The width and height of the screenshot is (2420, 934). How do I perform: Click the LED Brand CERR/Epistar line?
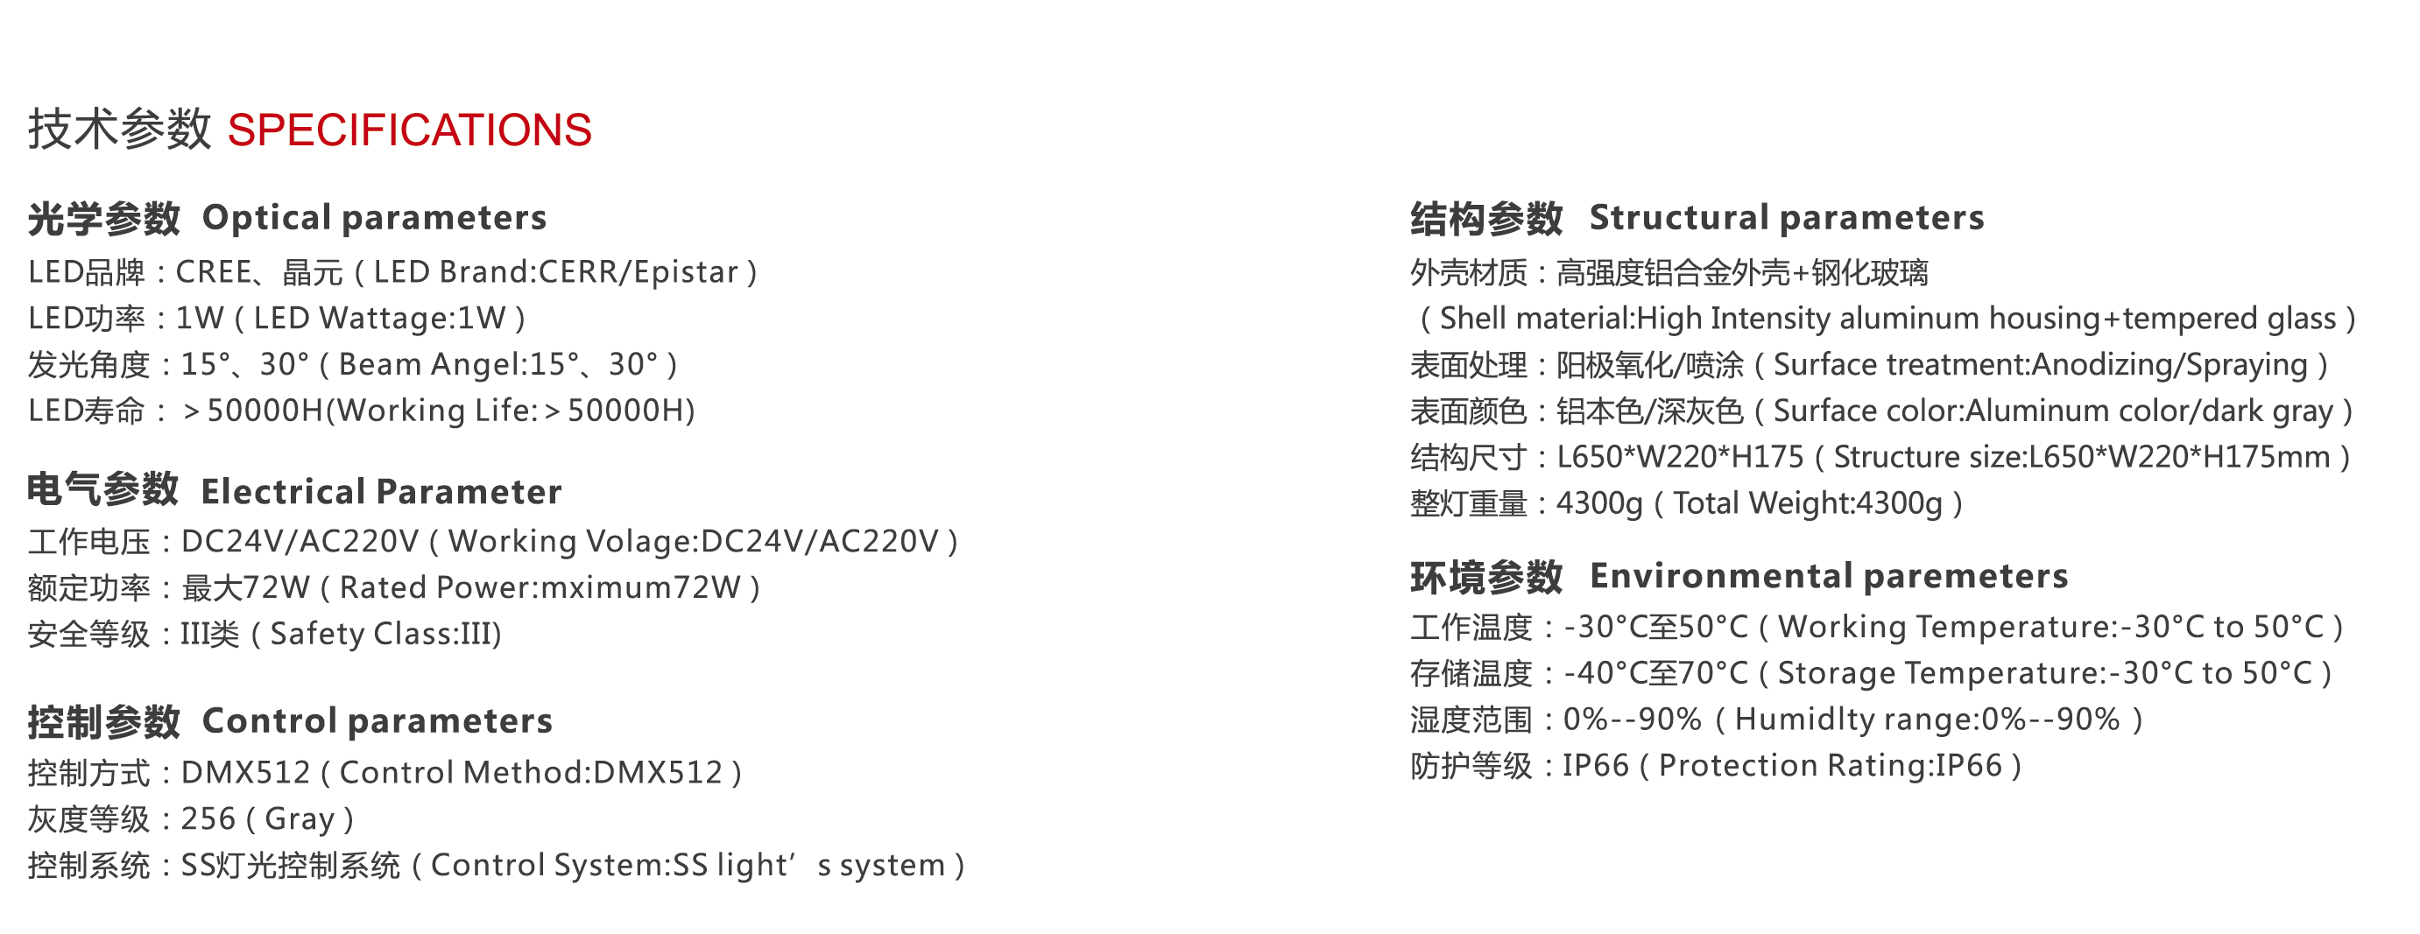pyautogui.click(x=392, y=272)
